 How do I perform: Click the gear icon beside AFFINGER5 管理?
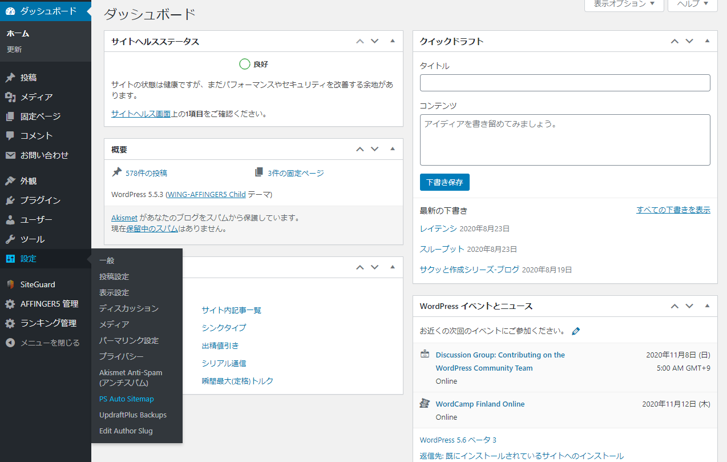point(10,304)
